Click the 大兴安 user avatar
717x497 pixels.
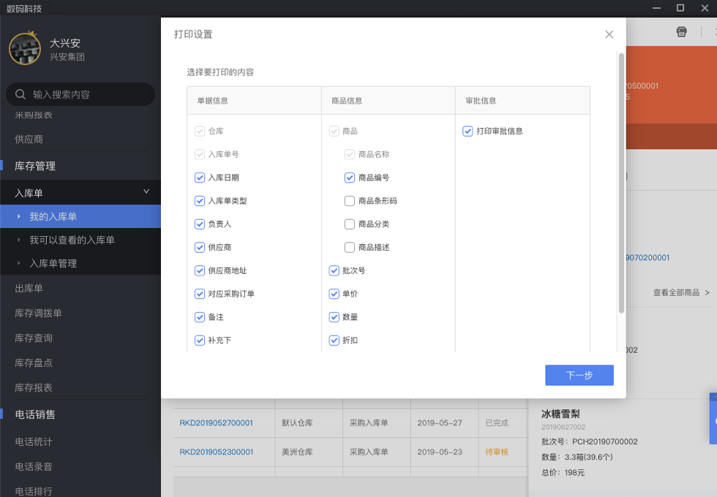pyautogui.click(x=25, y=48)
